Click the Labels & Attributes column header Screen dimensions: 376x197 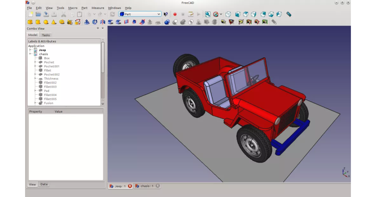pos(64,41)
